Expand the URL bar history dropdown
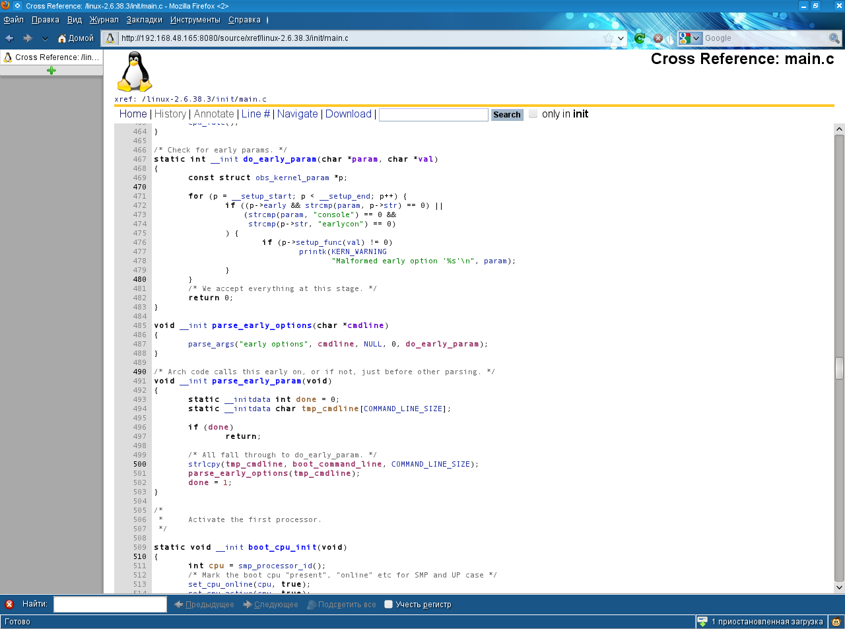The image size is (845, 629). point(621,38)
